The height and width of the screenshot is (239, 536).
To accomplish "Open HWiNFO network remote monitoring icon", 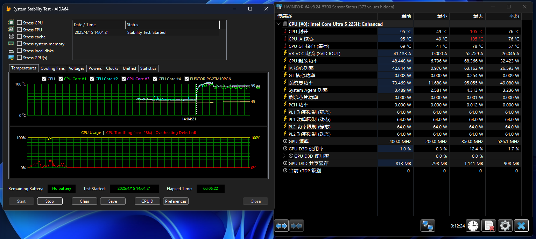I will tap(428, 226).
